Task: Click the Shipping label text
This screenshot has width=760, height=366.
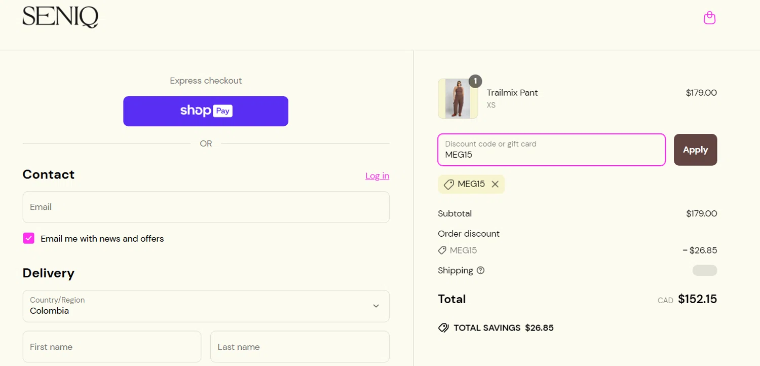Action: point(455,270)
